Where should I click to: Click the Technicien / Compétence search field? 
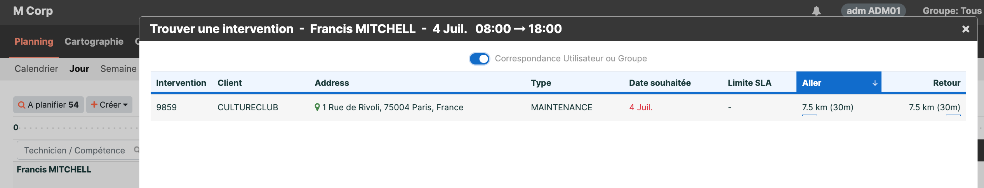point(78,150)
